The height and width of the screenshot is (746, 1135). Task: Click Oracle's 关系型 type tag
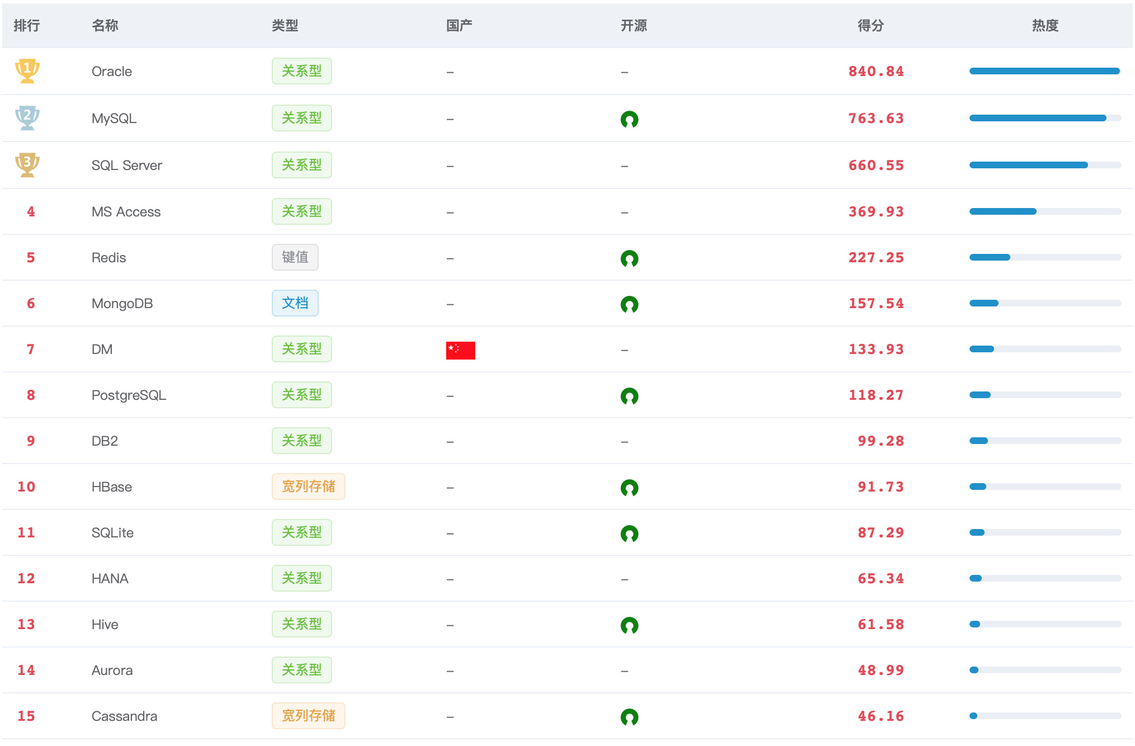tap(301, 71)
